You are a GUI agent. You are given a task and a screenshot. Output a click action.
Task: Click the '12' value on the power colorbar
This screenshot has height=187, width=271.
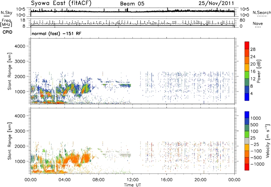point(253,79)
